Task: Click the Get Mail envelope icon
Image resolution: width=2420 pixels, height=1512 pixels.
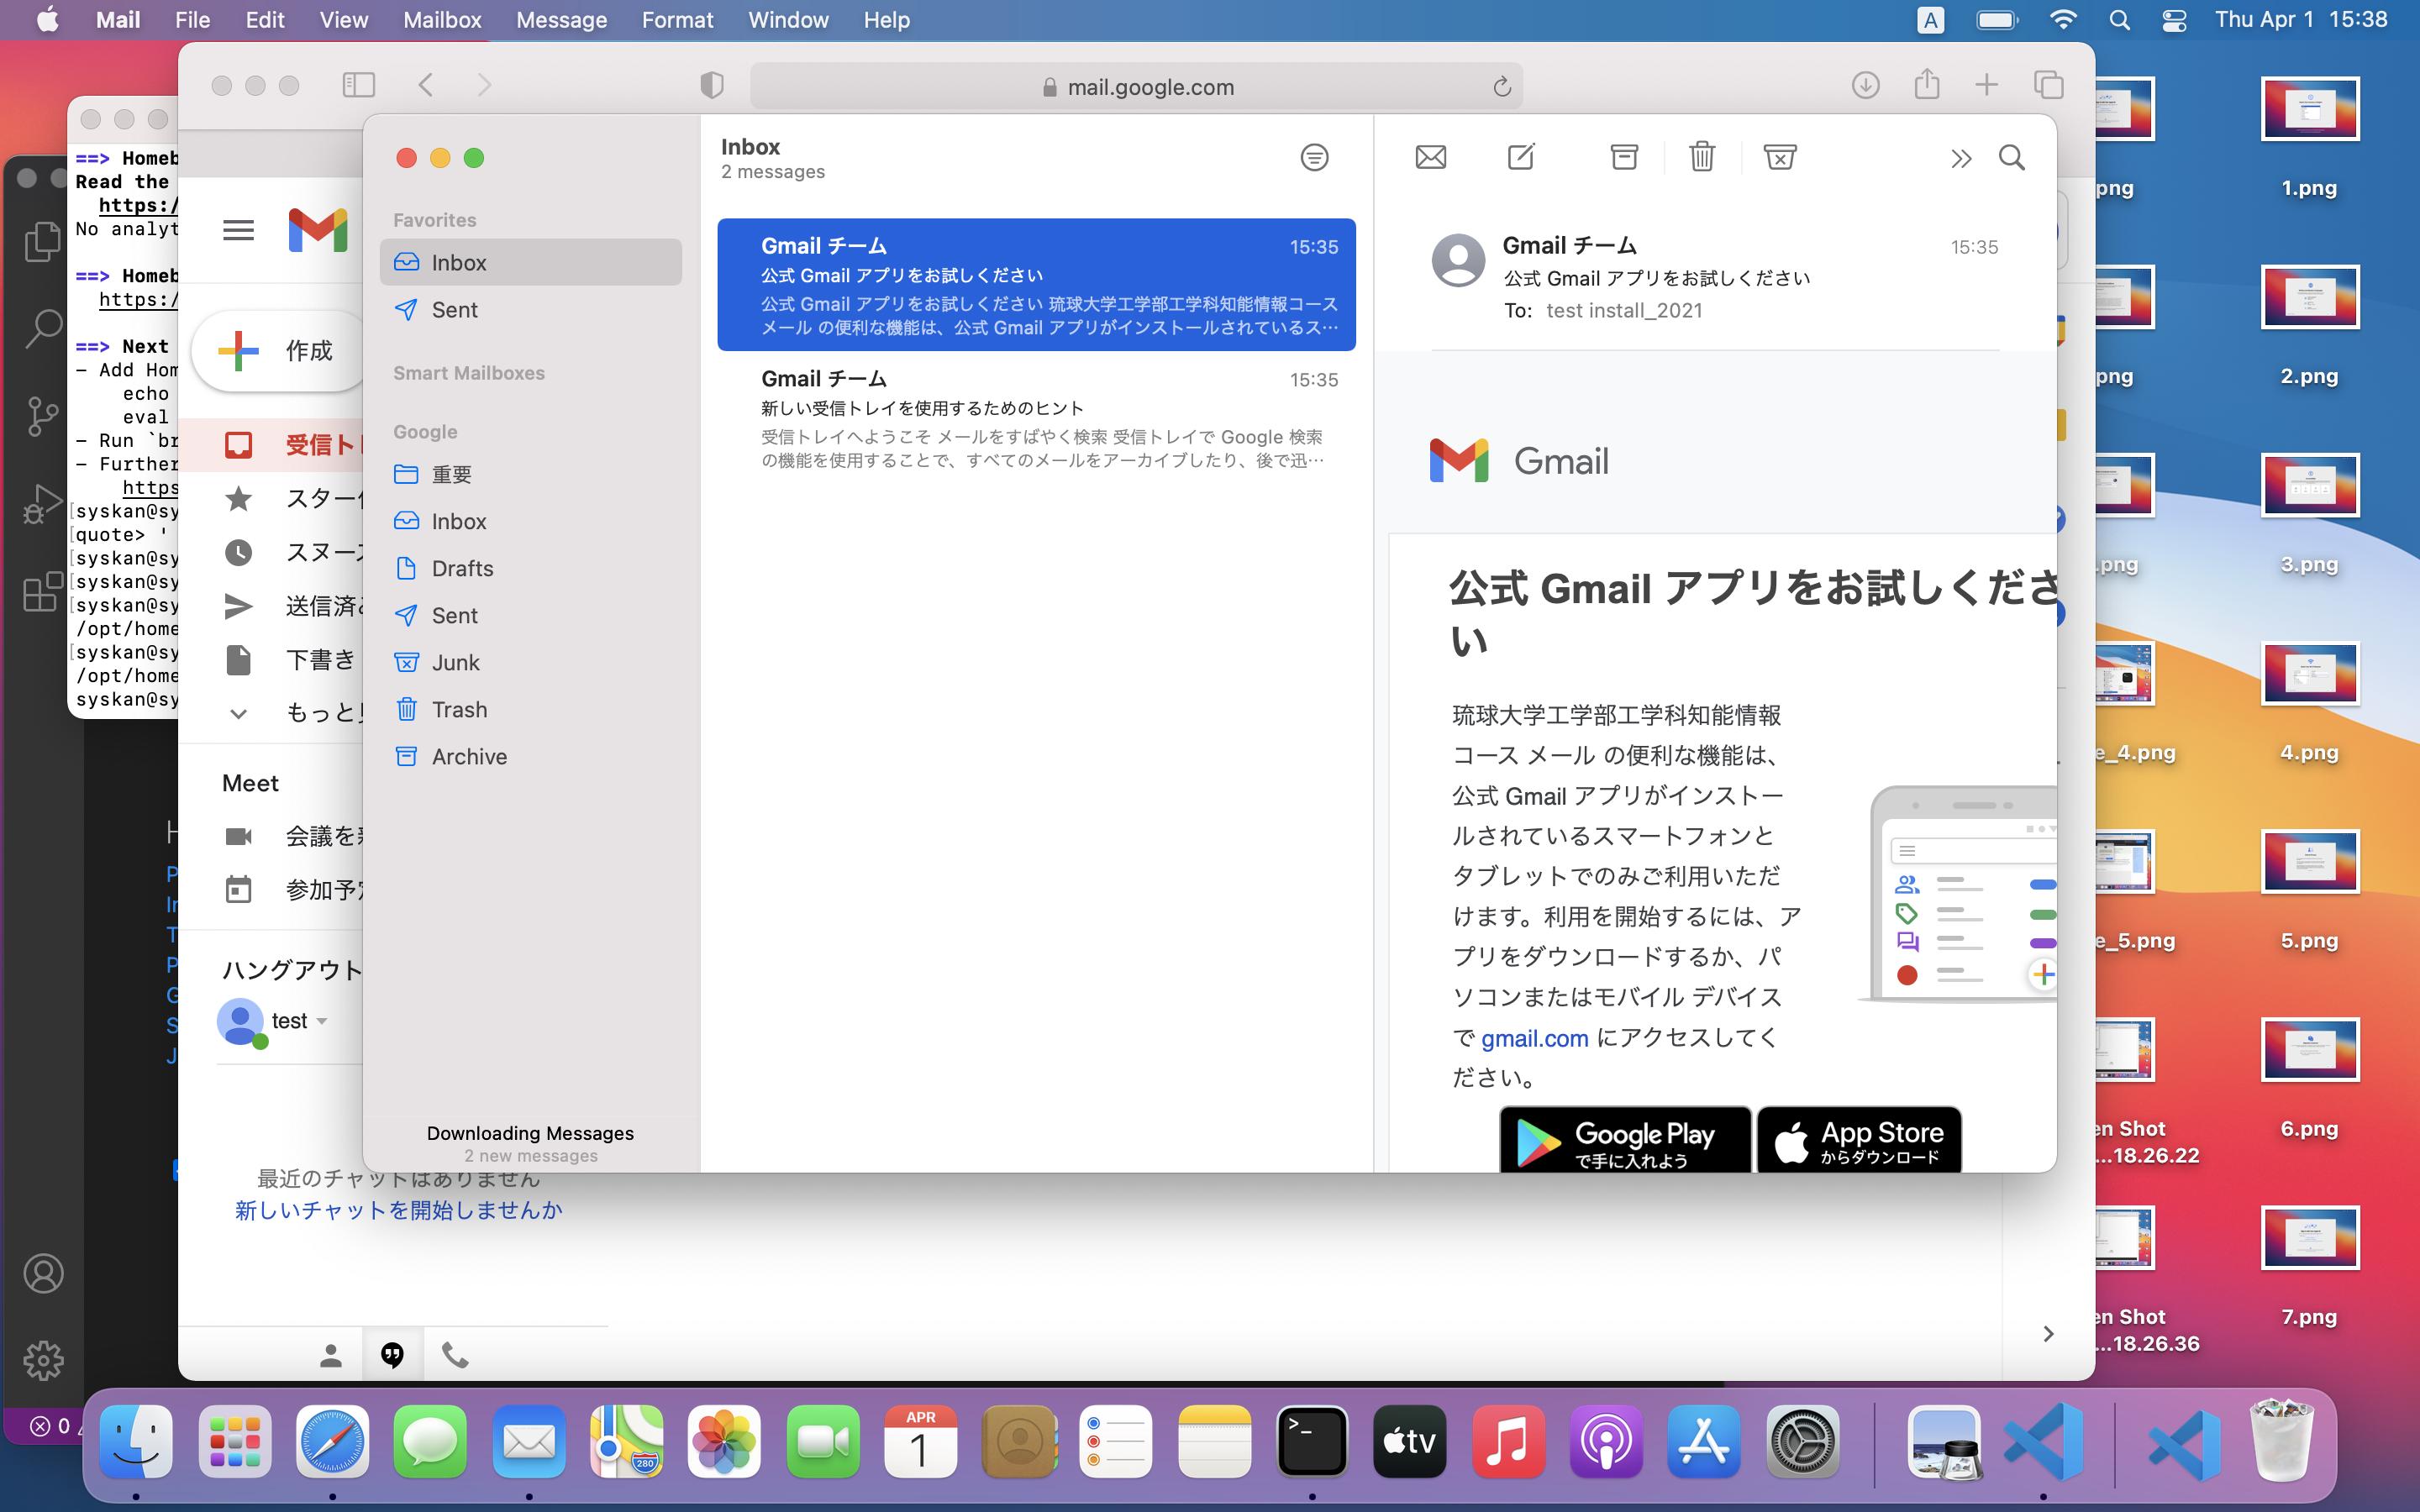Action: pyautogui.click(x=1431, y=157)
